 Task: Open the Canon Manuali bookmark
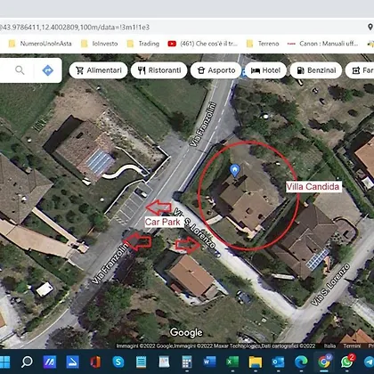[322, 44]
